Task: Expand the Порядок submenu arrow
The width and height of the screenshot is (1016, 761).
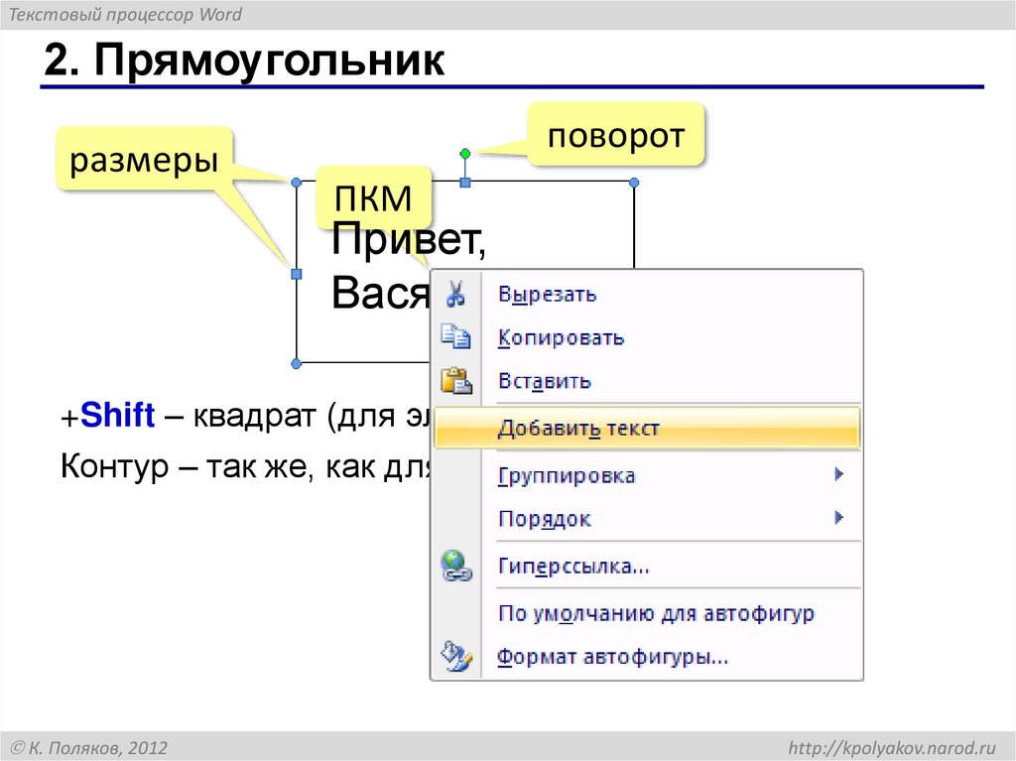Action: (x=836, y=517)
